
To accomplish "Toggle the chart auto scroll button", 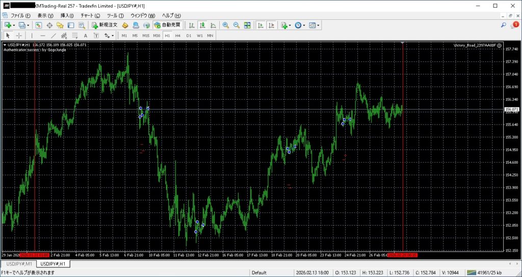I will [x=260, y=25].
